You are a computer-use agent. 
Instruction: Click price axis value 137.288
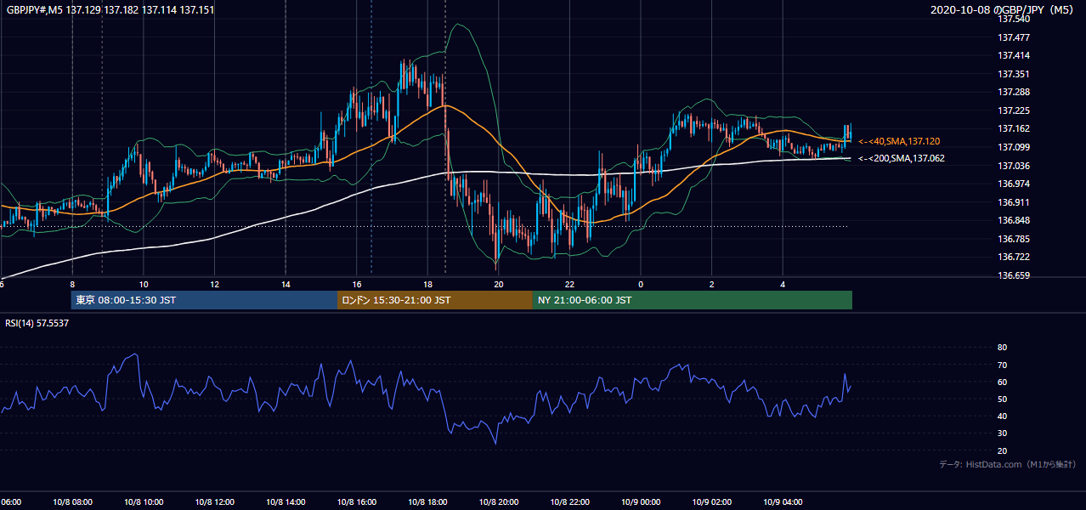click(1014, 92)
